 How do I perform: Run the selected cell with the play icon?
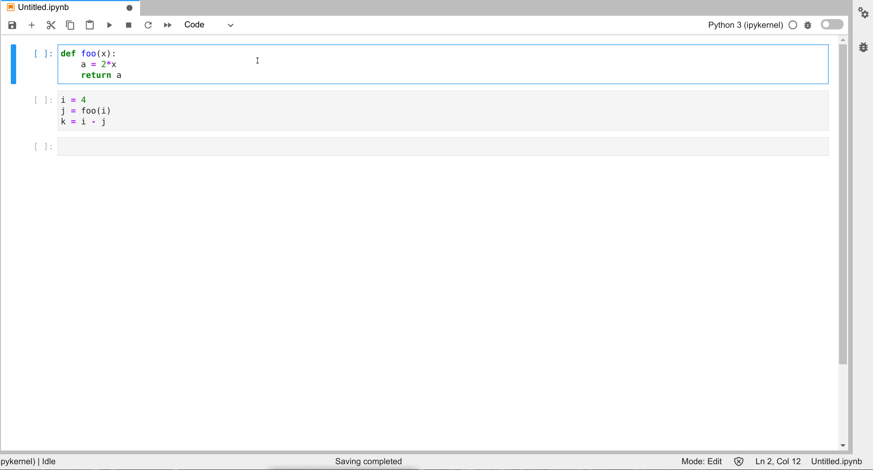click(109, 25)
